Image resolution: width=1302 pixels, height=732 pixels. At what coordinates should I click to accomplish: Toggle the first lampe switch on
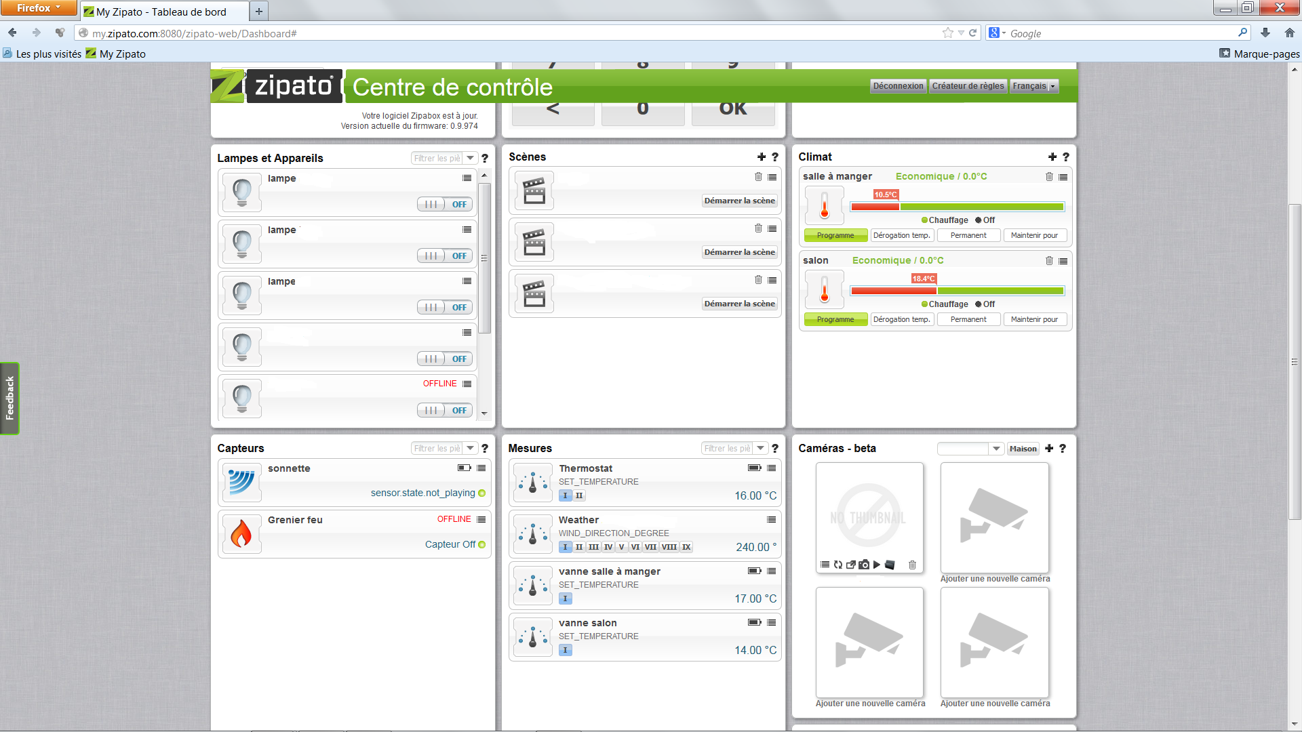[444, 205]
